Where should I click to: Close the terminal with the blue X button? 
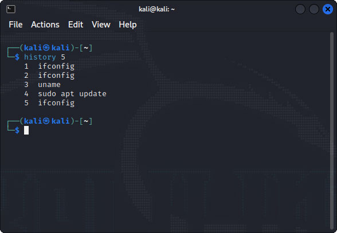tap(328, 9)
